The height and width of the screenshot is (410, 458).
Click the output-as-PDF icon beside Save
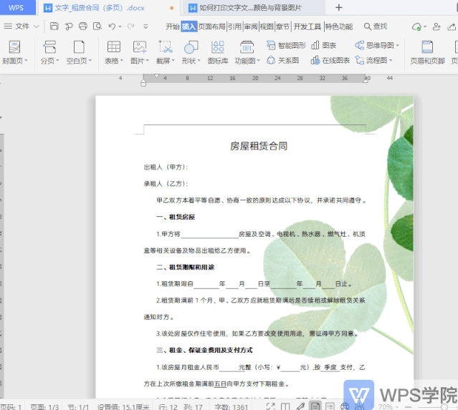coord(69,26)
